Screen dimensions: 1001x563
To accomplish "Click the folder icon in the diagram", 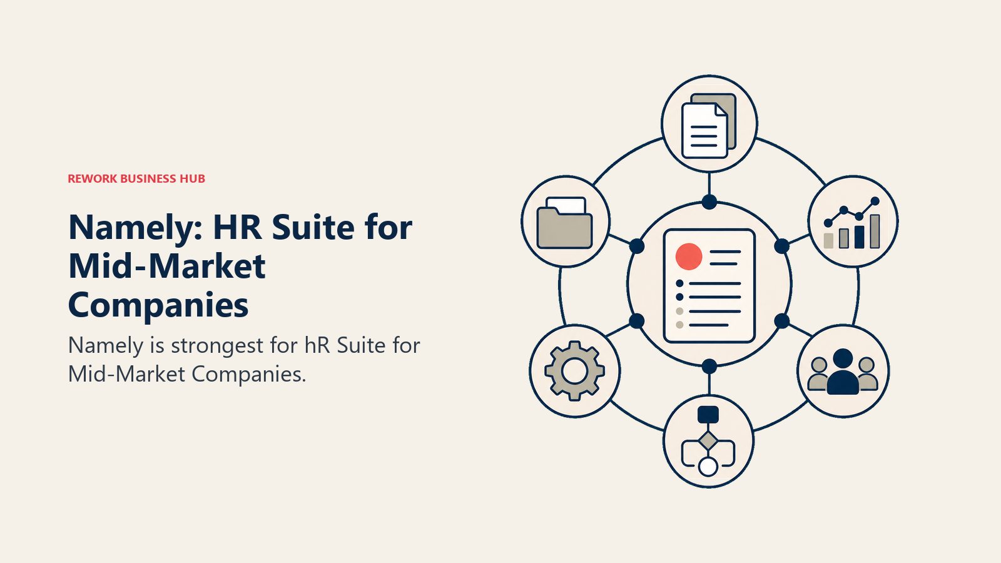I will (564, 223).
